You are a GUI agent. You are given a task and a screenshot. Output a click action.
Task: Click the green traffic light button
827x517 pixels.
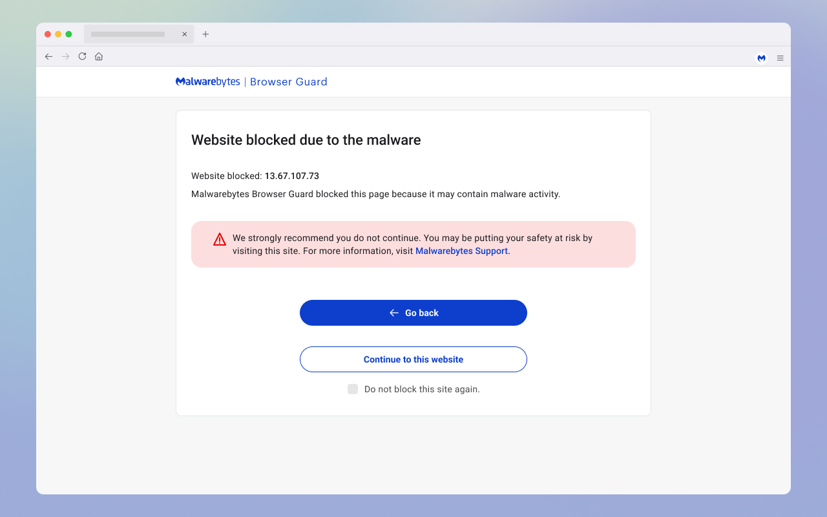pyautogui.click(x=68, y=34)
